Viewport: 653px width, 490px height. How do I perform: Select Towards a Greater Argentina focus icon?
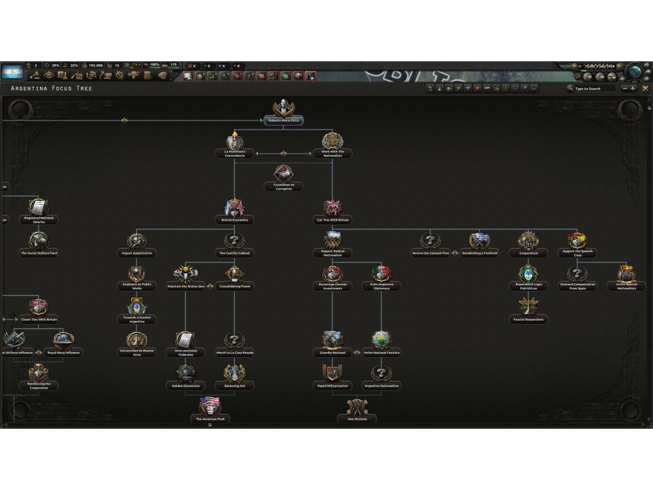(x=136, y=306)
